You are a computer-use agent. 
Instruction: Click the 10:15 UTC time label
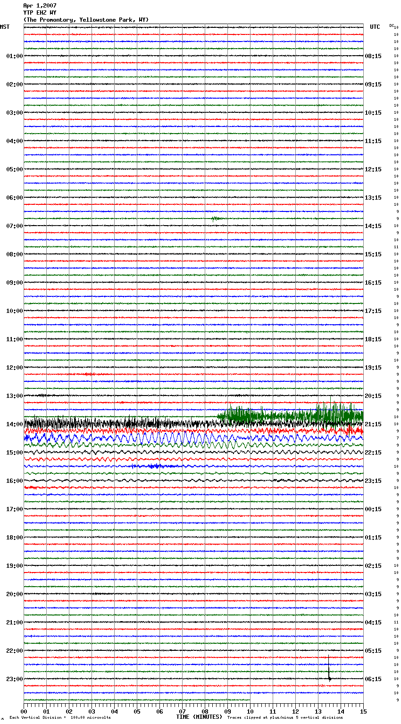373,113
